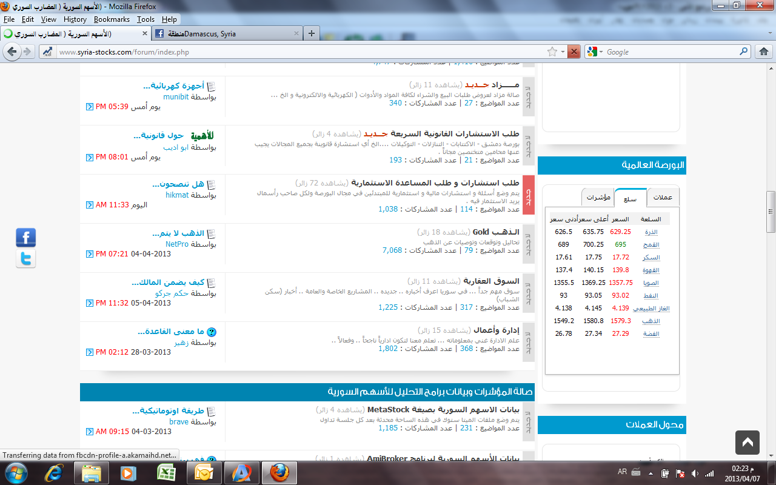This screenshot has height=485, width=776.
Task: Open Excel from the taskbar
Action: 166,472
